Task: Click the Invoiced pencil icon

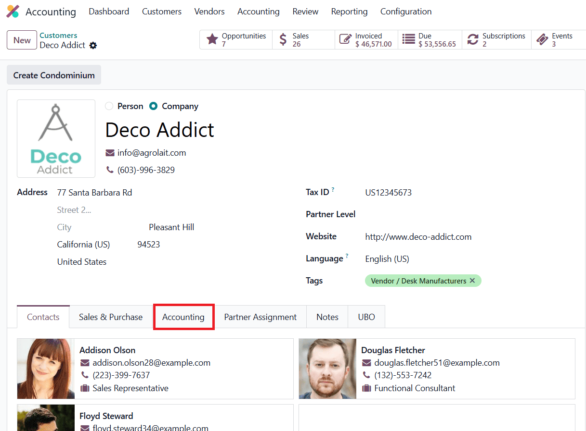Action: click(x=345, y=38)
